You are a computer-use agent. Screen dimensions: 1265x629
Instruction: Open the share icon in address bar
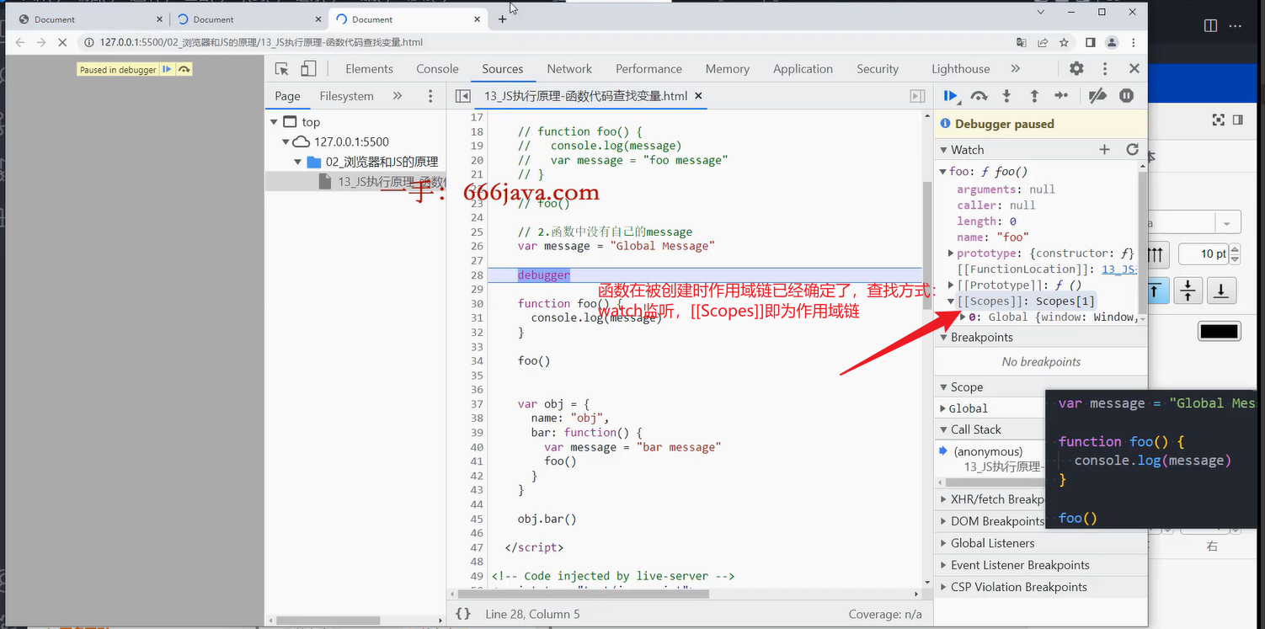pos(1043,42)
